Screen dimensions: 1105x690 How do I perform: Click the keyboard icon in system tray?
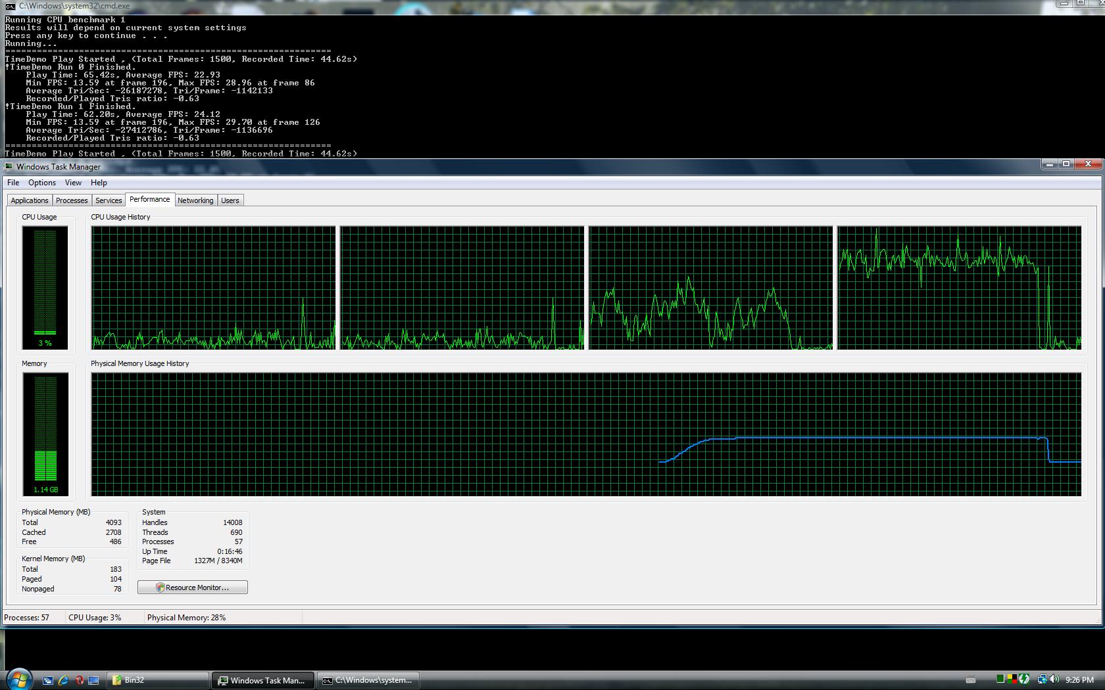[970, 680]
